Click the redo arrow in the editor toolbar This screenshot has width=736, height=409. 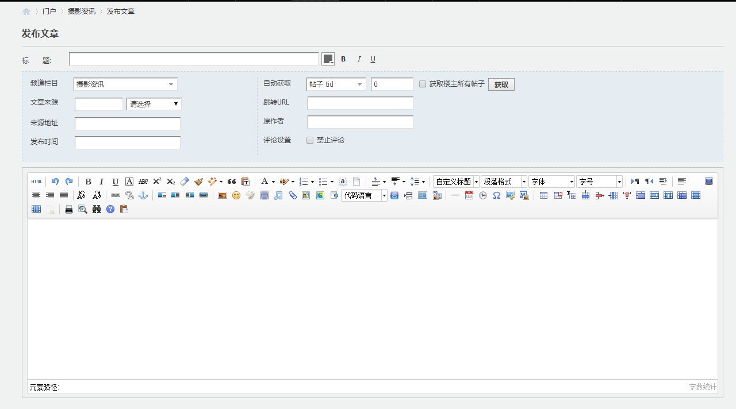[69, 182]
